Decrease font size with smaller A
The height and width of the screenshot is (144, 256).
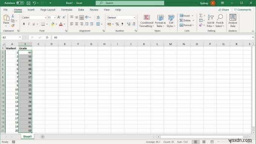(x=64, y=17)
